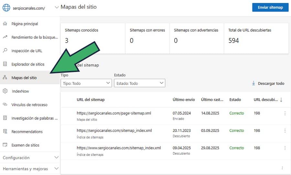
Task: Click the download arrow icon
Action: 253,83
